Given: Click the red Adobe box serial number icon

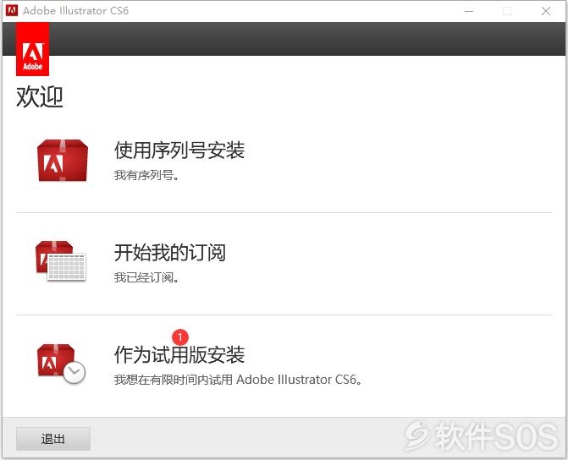Looking at the screenshot, I should click(x=63, y=160).
